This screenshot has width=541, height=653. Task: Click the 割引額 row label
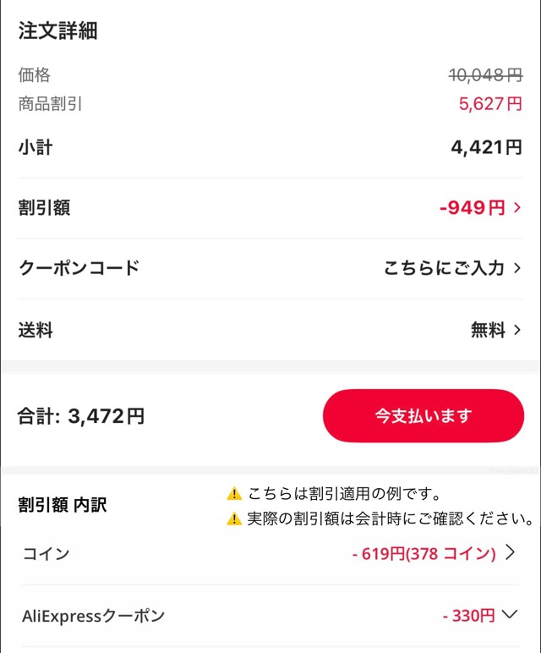click(x=44, y=208)
